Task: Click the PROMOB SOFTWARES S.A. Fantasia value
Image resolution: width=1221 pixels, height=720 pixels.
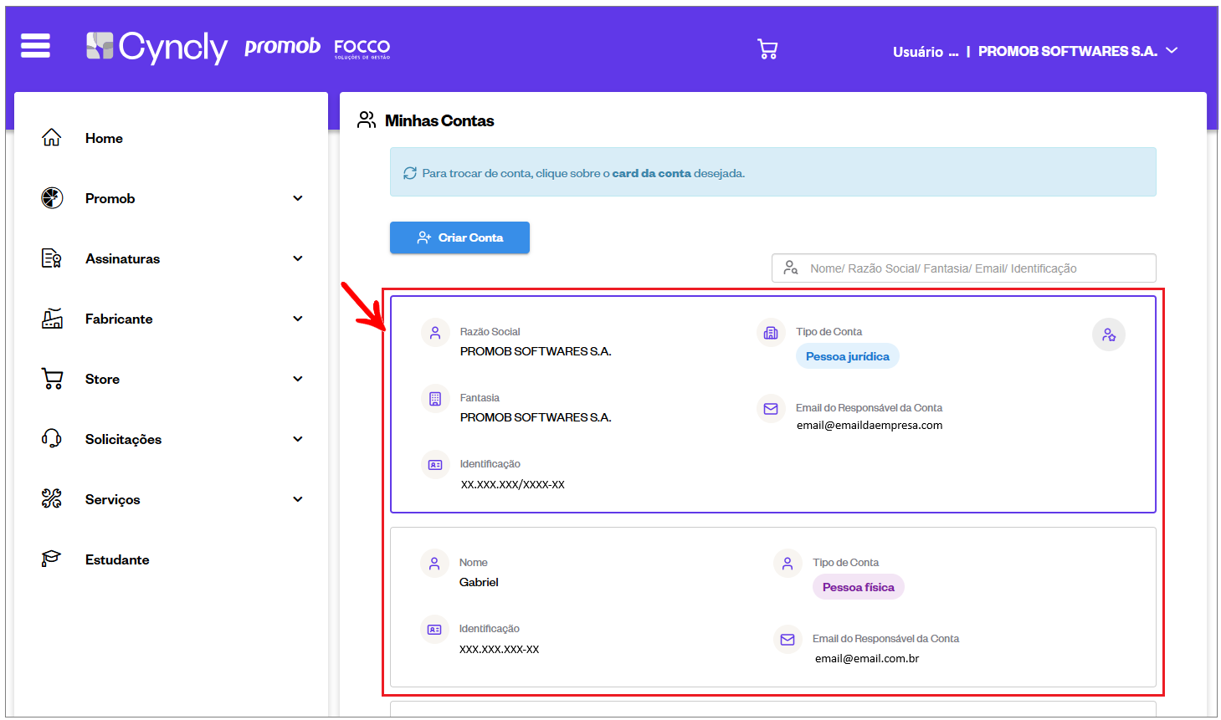Action: pos(536,417)
